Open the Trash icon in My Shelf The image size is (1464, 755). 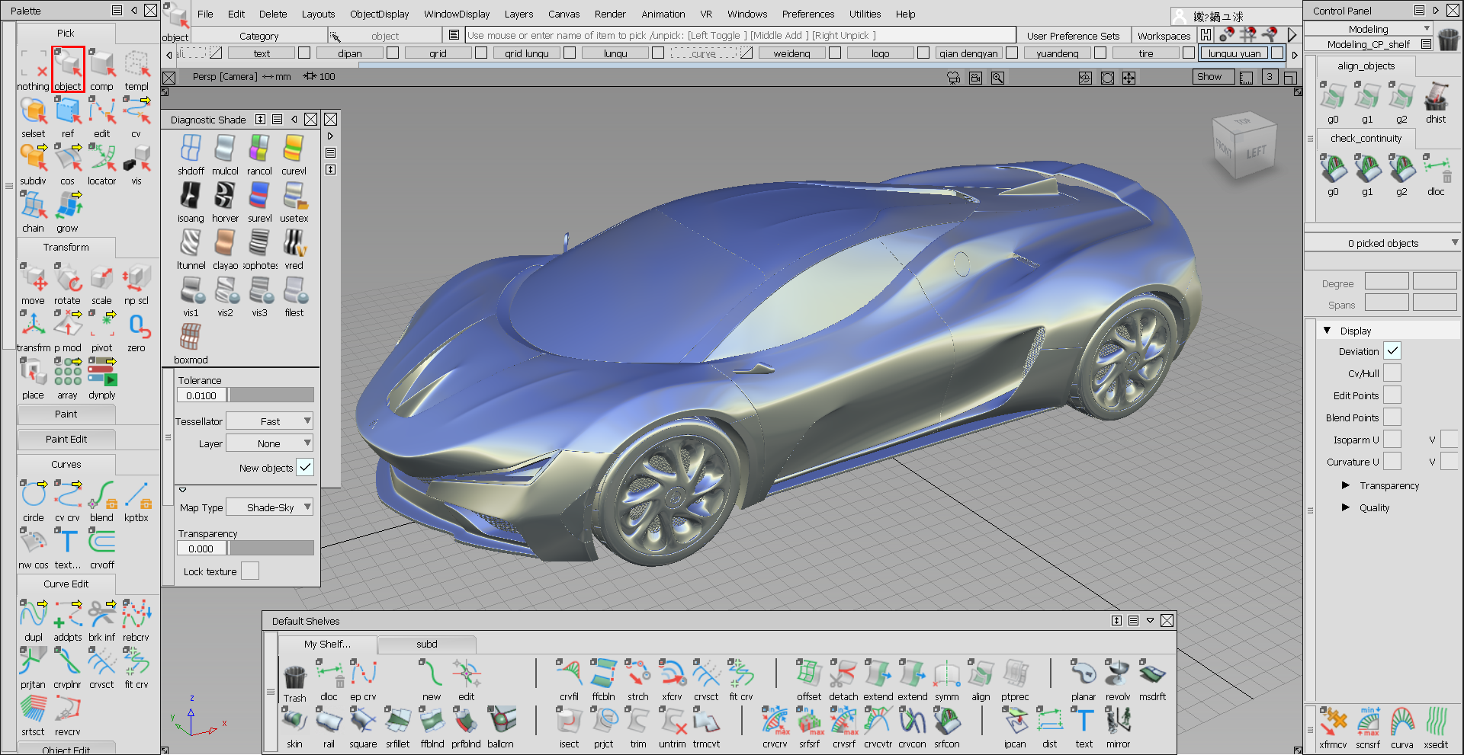tap(294, 677)
